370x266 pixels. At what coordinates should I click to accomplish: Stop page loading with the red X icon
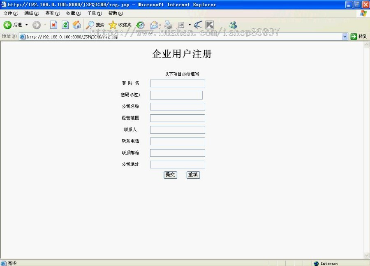point(53,25)
